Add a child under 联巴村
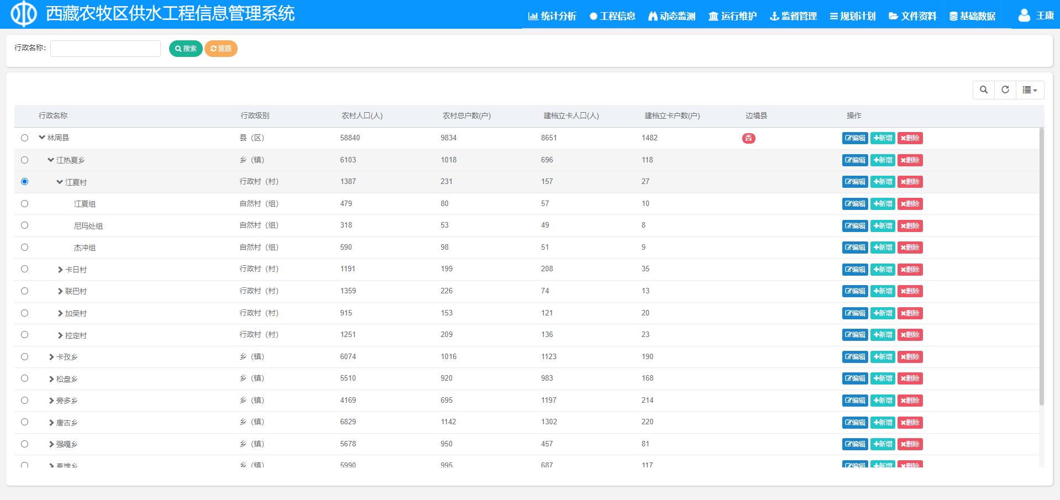Screen dimensions: 1060x500 [x=883, y=291]
